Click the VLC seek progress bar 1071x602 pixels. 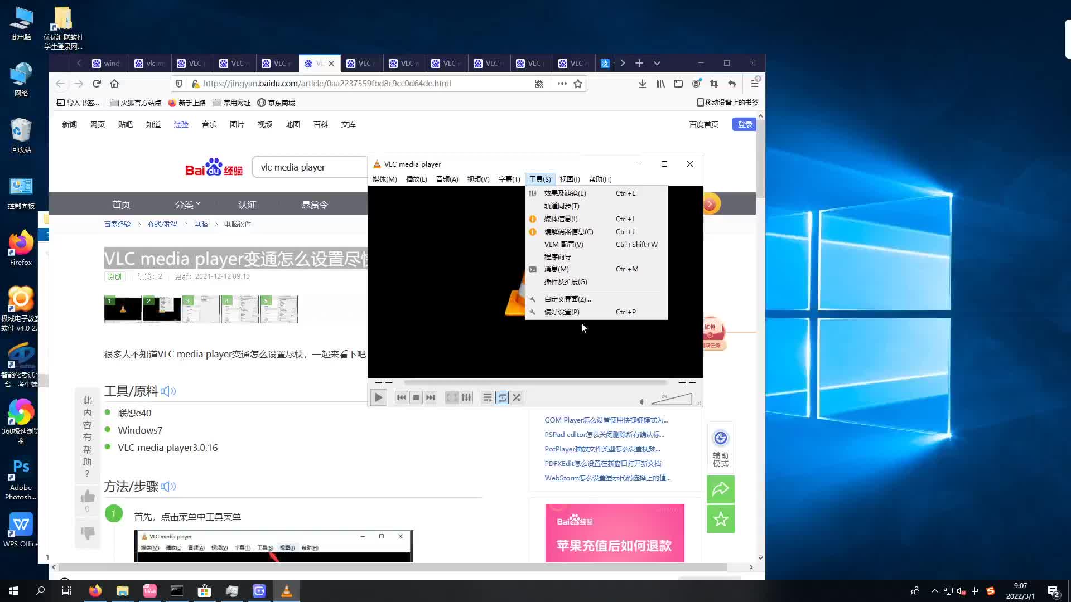(x=535, y=382)
